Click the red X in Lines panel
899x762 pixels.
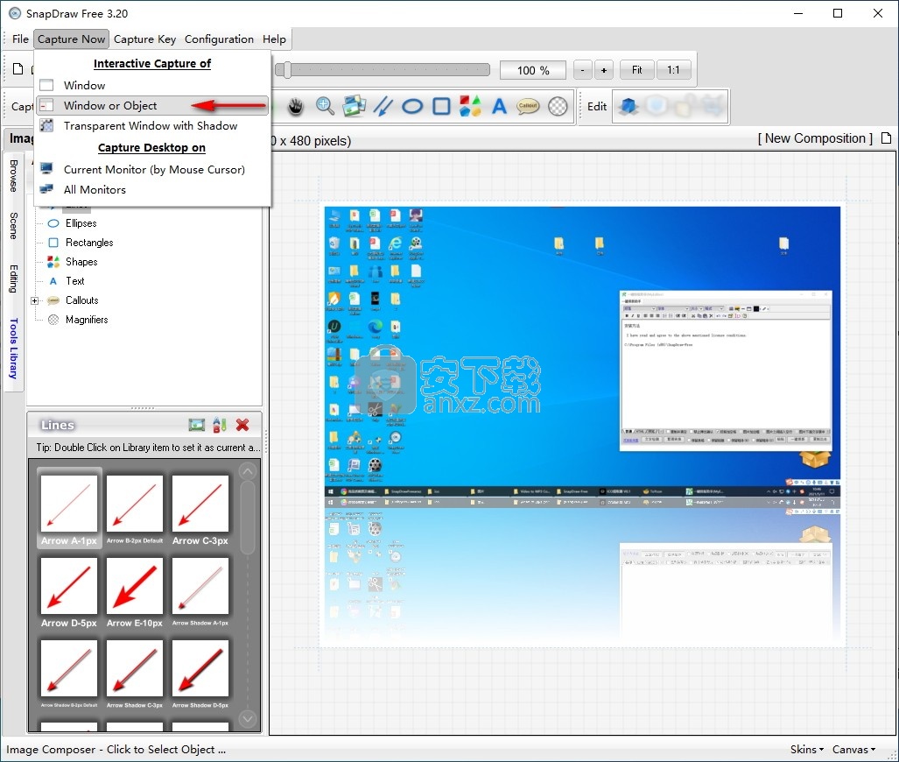click(x=242, y=425)
